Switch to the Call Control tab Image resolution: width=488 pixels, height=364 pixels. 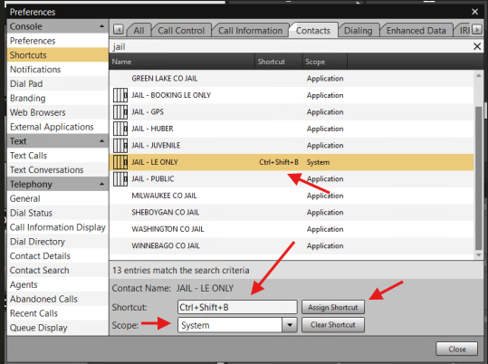point(181,31)
